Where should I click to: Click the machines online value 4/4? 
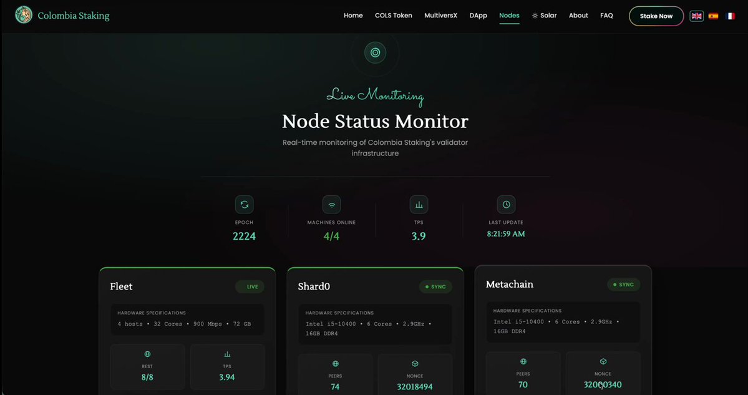click(x=331, y=236)
